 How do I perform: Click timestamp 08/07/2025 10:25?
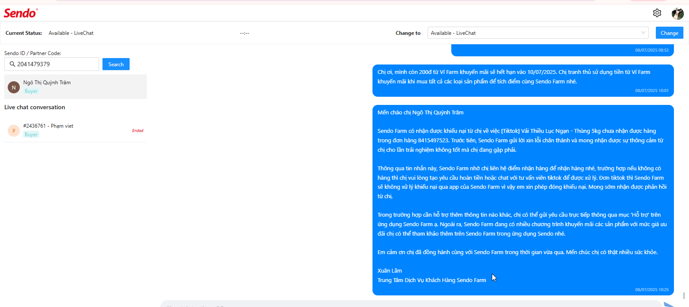pyautogui.click(x=652, y=290)
